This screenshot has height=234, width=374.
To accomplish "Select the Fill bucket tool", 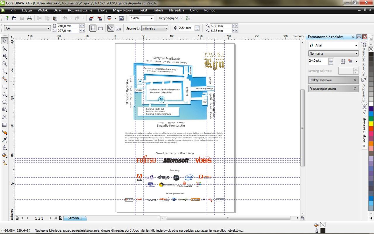I will point(4,155).
